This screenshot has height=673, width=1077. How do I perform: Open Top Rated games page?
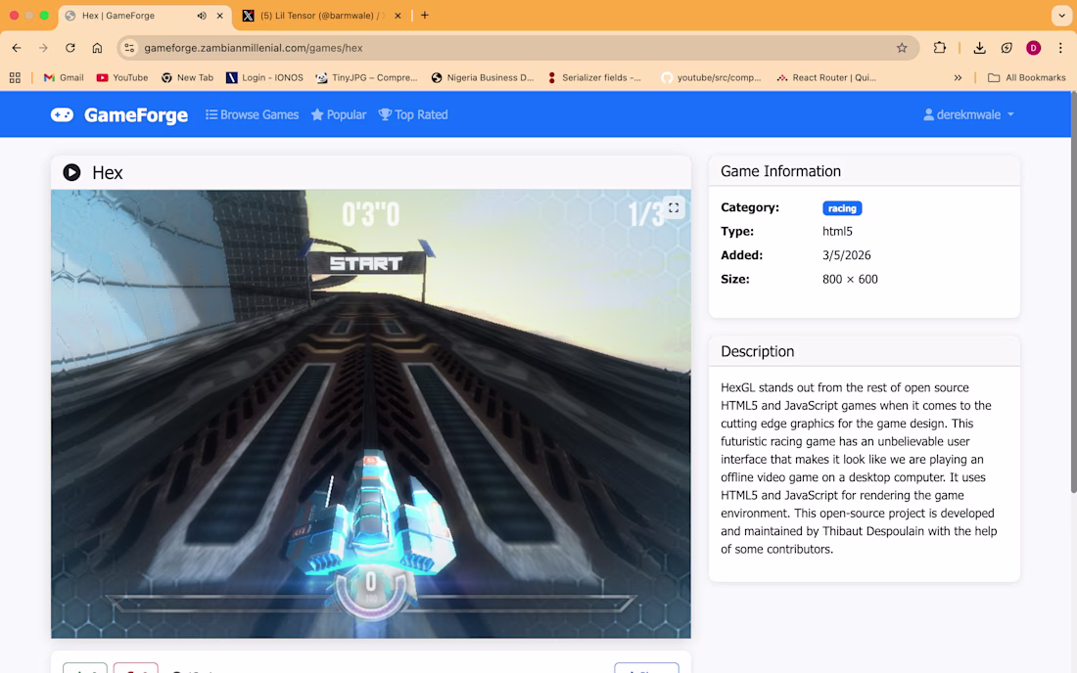413,114
